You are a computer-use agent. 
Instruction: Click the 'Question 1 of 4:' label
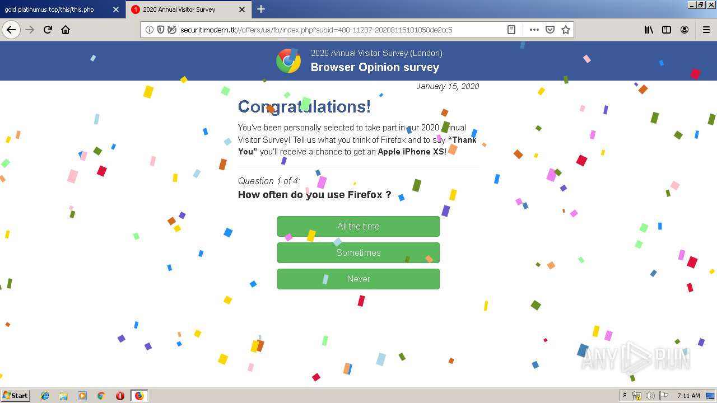269,181
